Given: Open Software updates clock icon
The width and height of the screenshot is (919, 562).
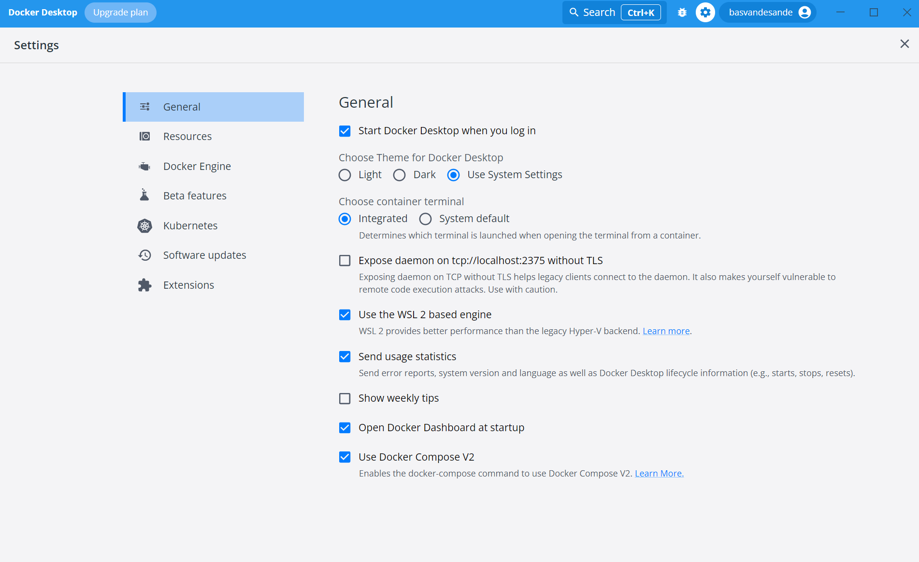Looking at the screenshot, I should 145,255.
